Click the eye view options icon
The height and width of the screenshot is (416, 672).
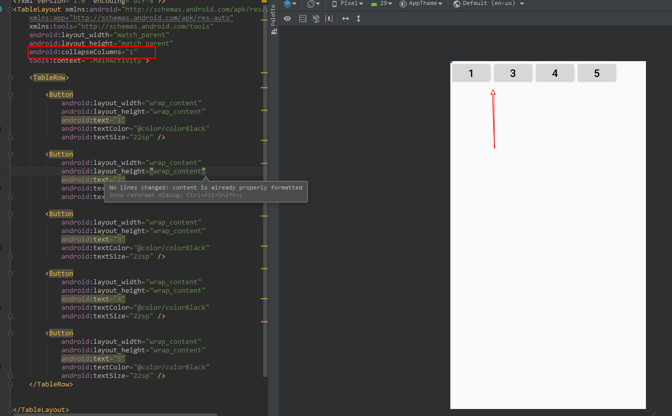[x=287, y=19]
